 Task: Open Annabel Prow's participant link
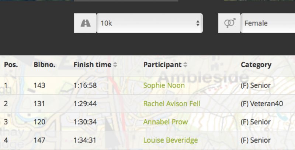(x=165, y=122)
